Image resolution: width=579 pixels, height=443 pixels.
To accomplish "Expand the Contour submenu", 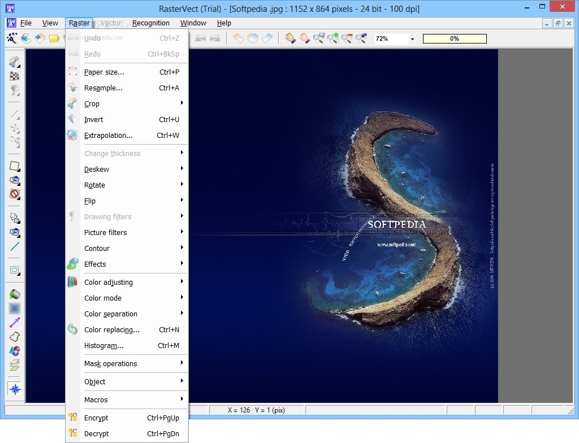I will 127,249.
